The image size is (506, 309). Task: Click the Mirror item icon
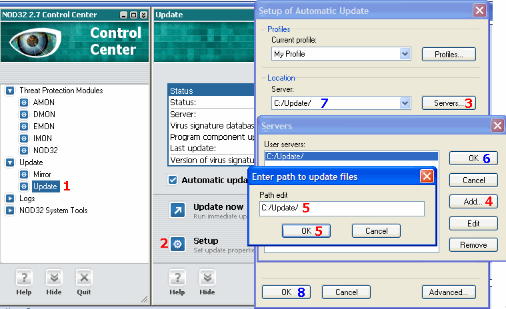[24, 174]
